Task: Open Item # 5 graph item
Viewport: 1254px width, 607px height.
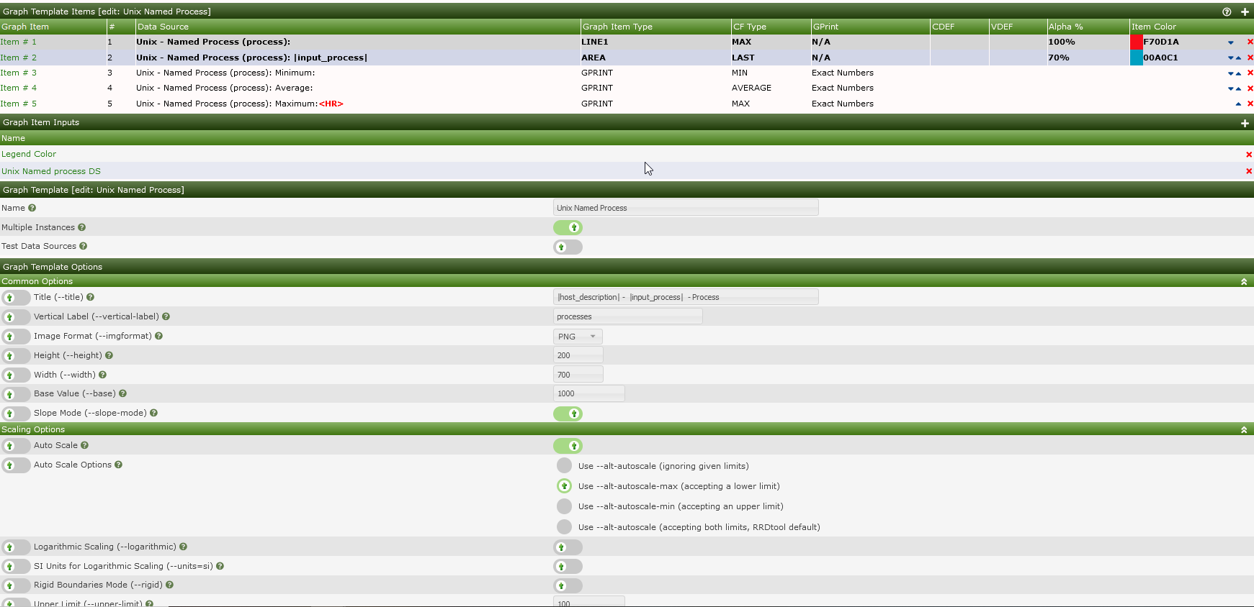Action: [19, 104]
